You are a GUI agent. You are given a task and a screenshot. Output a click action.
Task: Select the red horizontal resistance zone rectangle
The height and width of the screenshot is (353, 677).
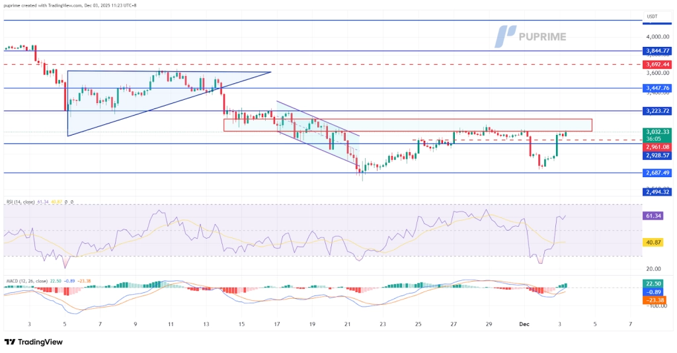tap(407, 125)
